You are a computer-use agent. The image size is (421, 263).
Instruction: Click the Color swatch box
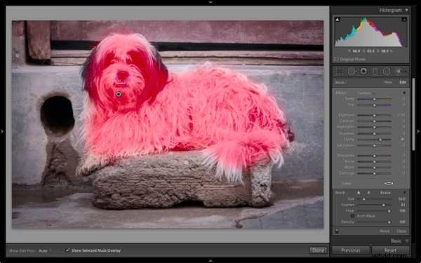389,183
